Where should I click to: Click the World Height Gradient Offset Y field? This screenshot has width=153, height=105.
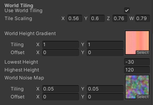pos(105,52)
